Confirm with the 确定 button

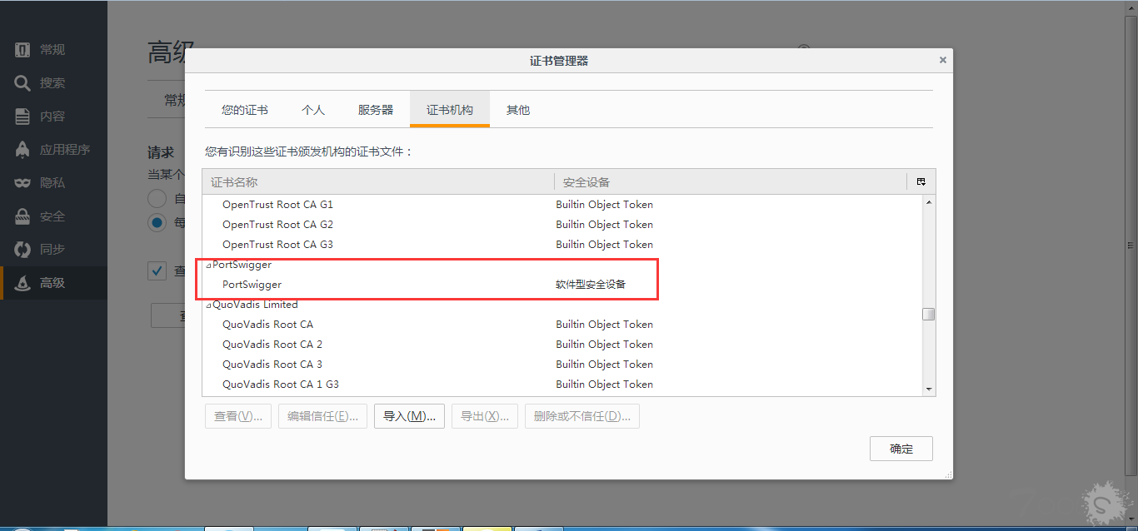[901, 449]
